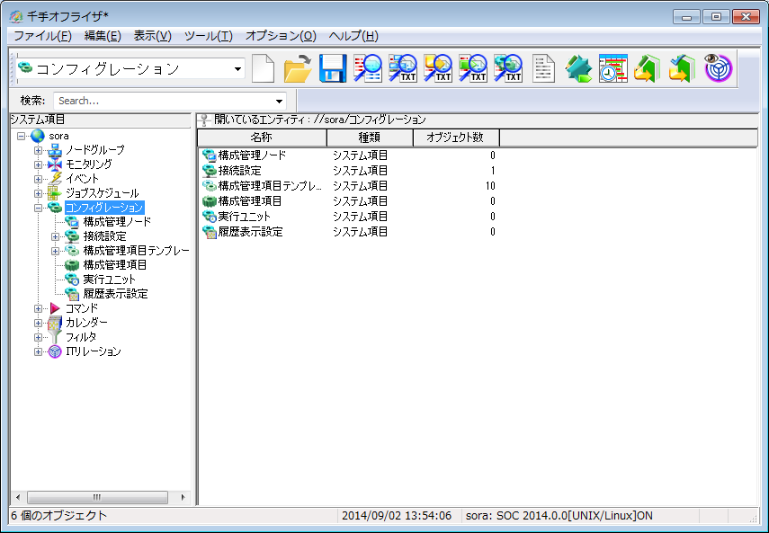The height and width of the screenshot is (533, 769).
Task: Click the pink triangle icon beside コマンド
Action: point(55,308)
